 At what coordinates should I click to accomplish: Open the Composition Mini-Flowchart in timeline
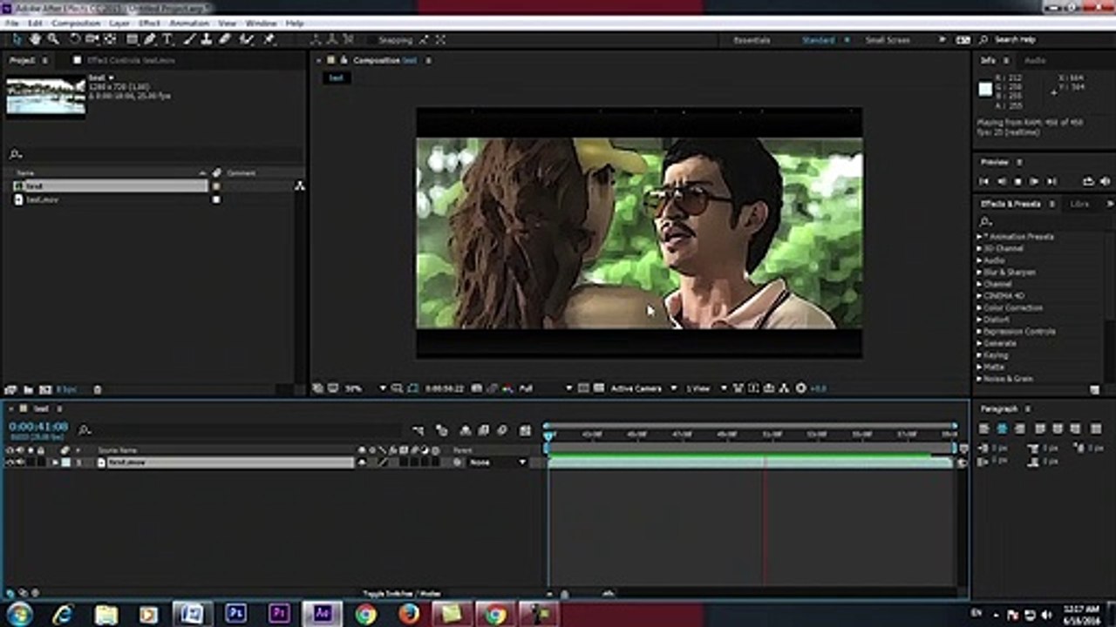click(x=418, y=430)
